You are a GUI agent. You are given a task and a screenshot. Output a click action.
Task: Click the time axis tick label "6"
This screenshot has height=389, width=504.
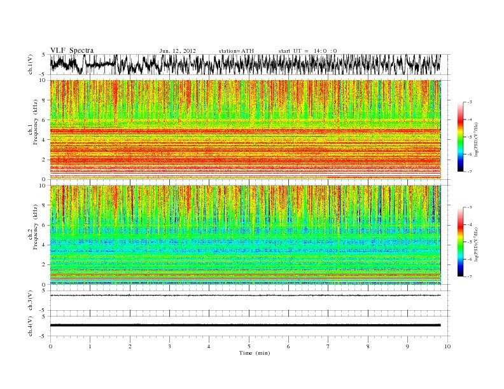[288, 346]
